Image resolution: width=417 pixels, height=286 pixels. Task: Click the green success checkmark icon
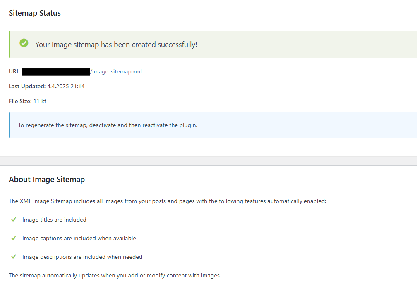coord(24,43)
